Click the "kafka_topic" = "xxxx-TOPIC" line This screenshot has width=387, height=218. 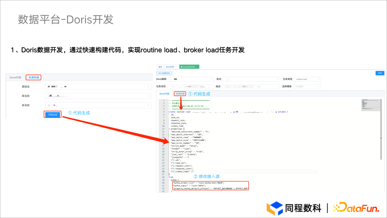(189, 186)
